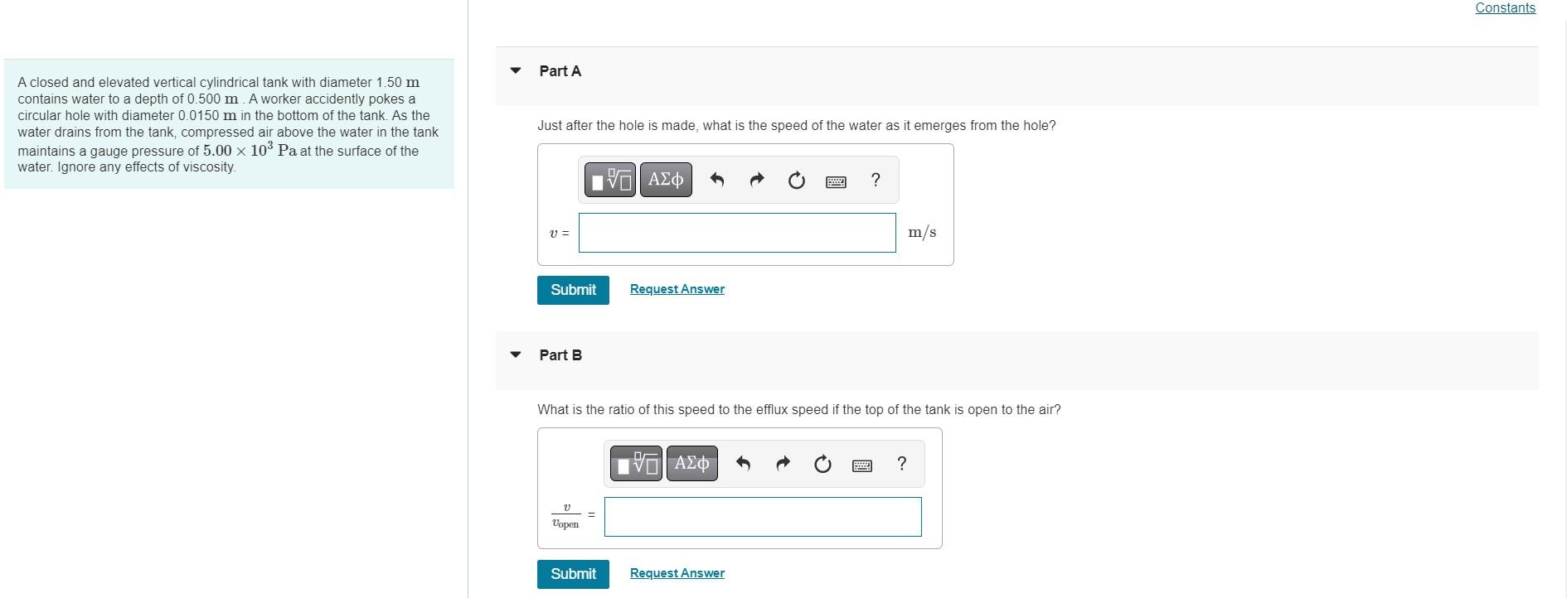Open math templates button in Part A

610,180
